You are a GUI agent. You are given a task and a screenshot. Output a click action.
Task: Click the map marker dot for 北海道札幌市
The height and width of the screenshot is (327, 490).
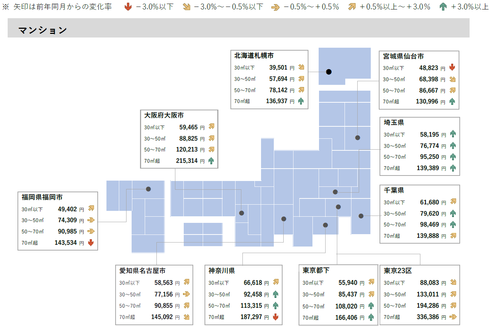[328, 71]
